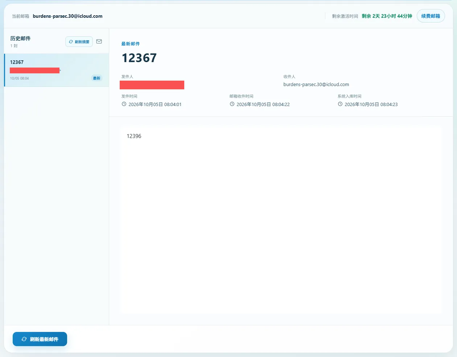457x357 pixels.
Task: Click the clock icon beside 08:04:23 timestamp
Action: [340, 104]
